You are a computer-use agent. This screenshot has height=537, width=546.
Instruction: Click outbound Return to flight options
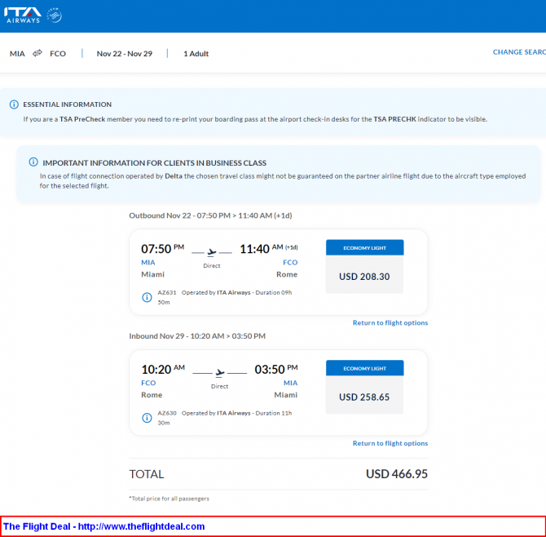click(390, 323)
